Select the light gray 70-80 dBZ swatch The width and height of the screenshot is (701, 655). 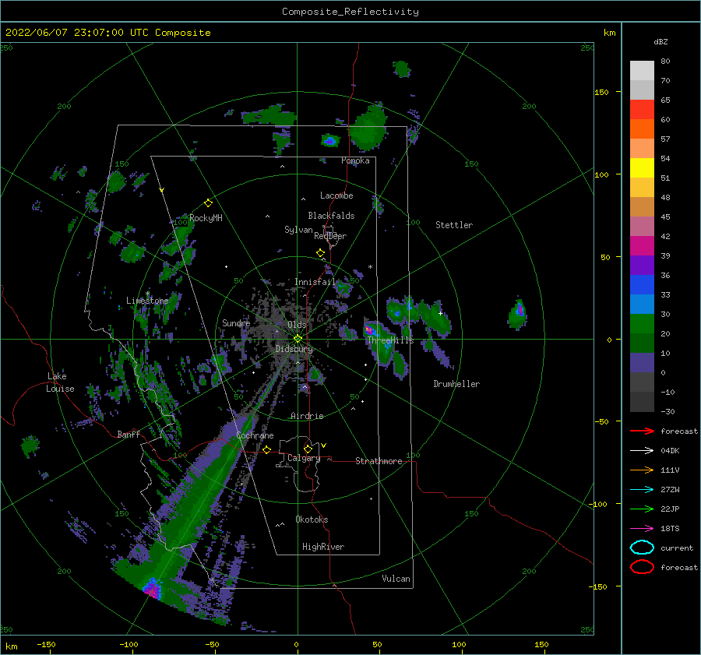(642, 71)
